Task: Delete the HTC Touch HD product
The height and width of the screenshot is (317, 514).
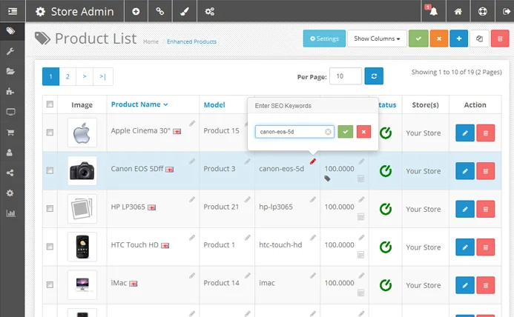Action: tap(486, 247)
